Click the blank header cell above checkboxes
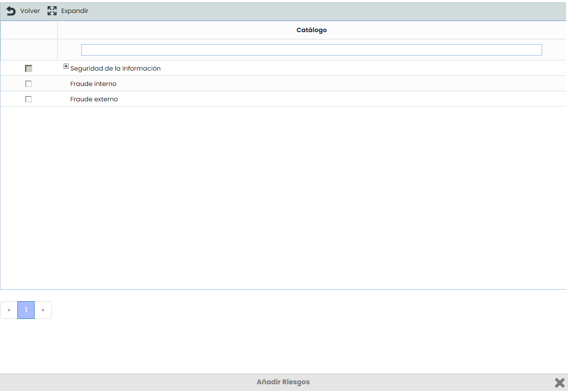The height and width of the screenshot is (391, 568). point(29,30)
